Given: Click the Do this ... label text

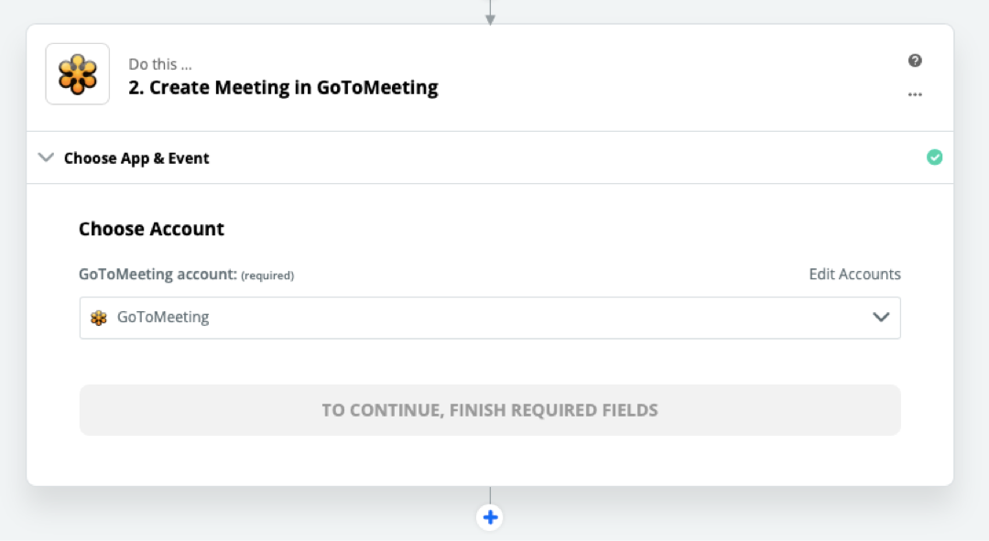Looking at the screenshot, I should tap(160, 64).
